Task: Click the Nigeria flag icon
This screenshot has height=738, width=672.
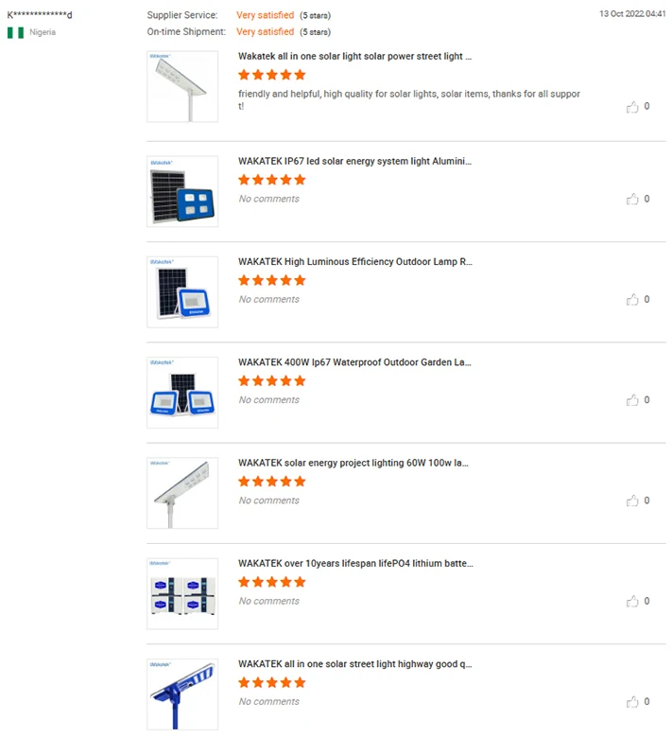Action: pos(15,32)
